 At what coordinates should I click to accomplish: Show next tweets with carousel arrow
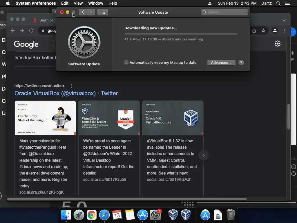coord(203,155)
